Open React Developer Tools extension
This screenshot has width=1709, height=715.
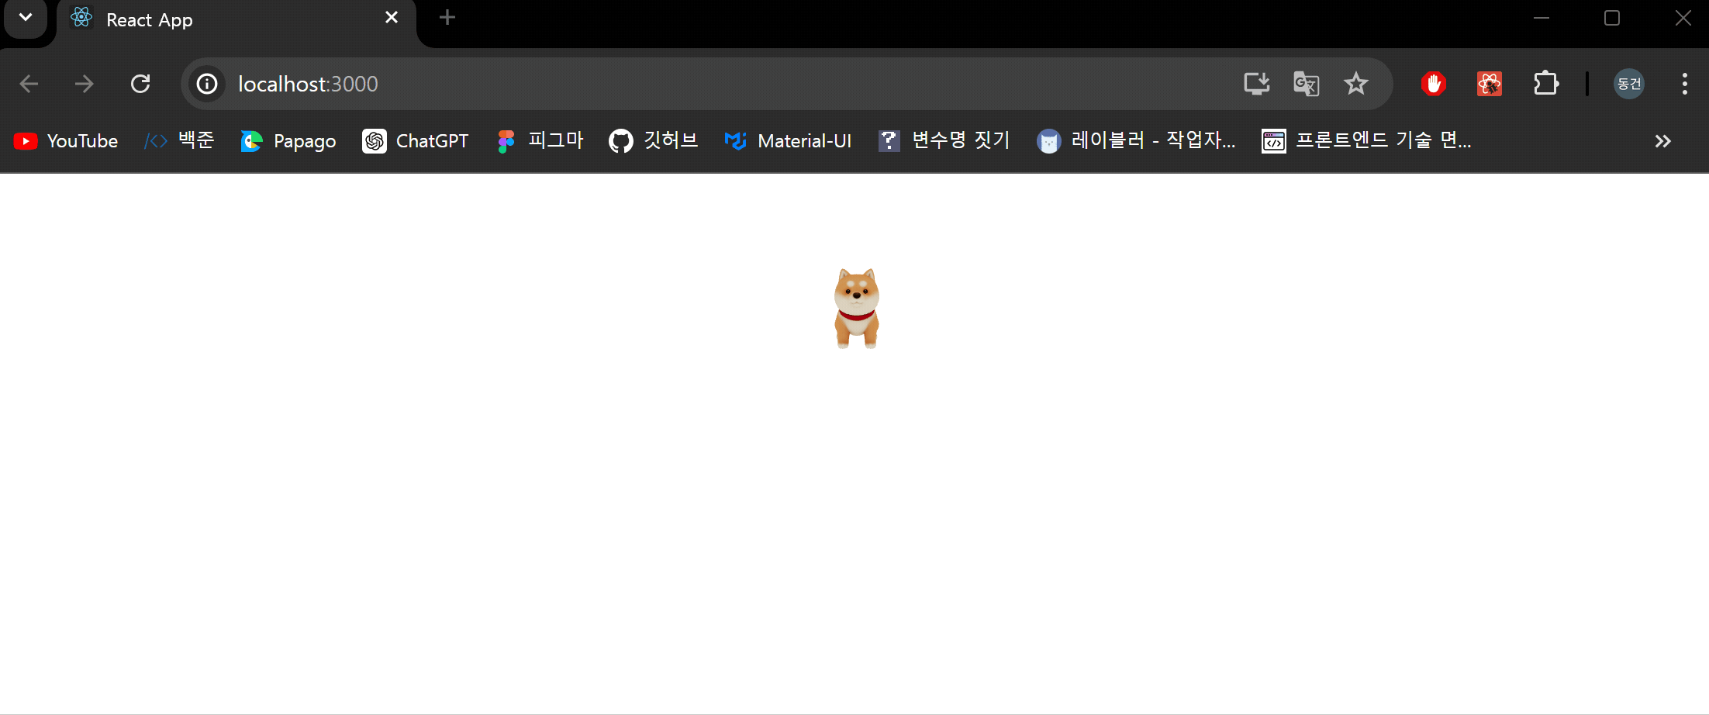tap(1490, 83)
